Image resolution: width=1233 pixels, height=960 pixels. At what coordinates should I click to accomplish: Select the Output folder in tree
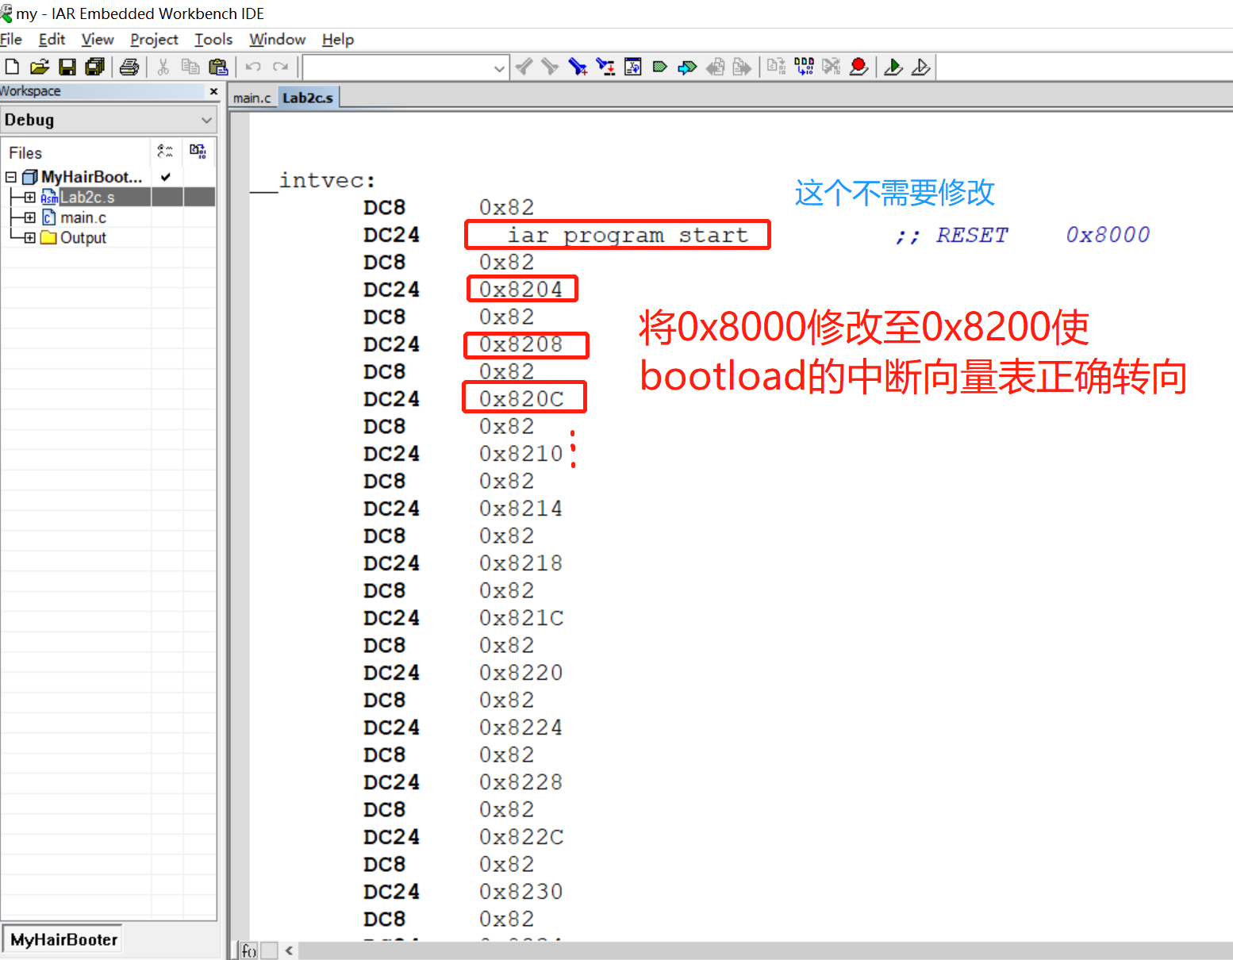[x=83, y=238]
